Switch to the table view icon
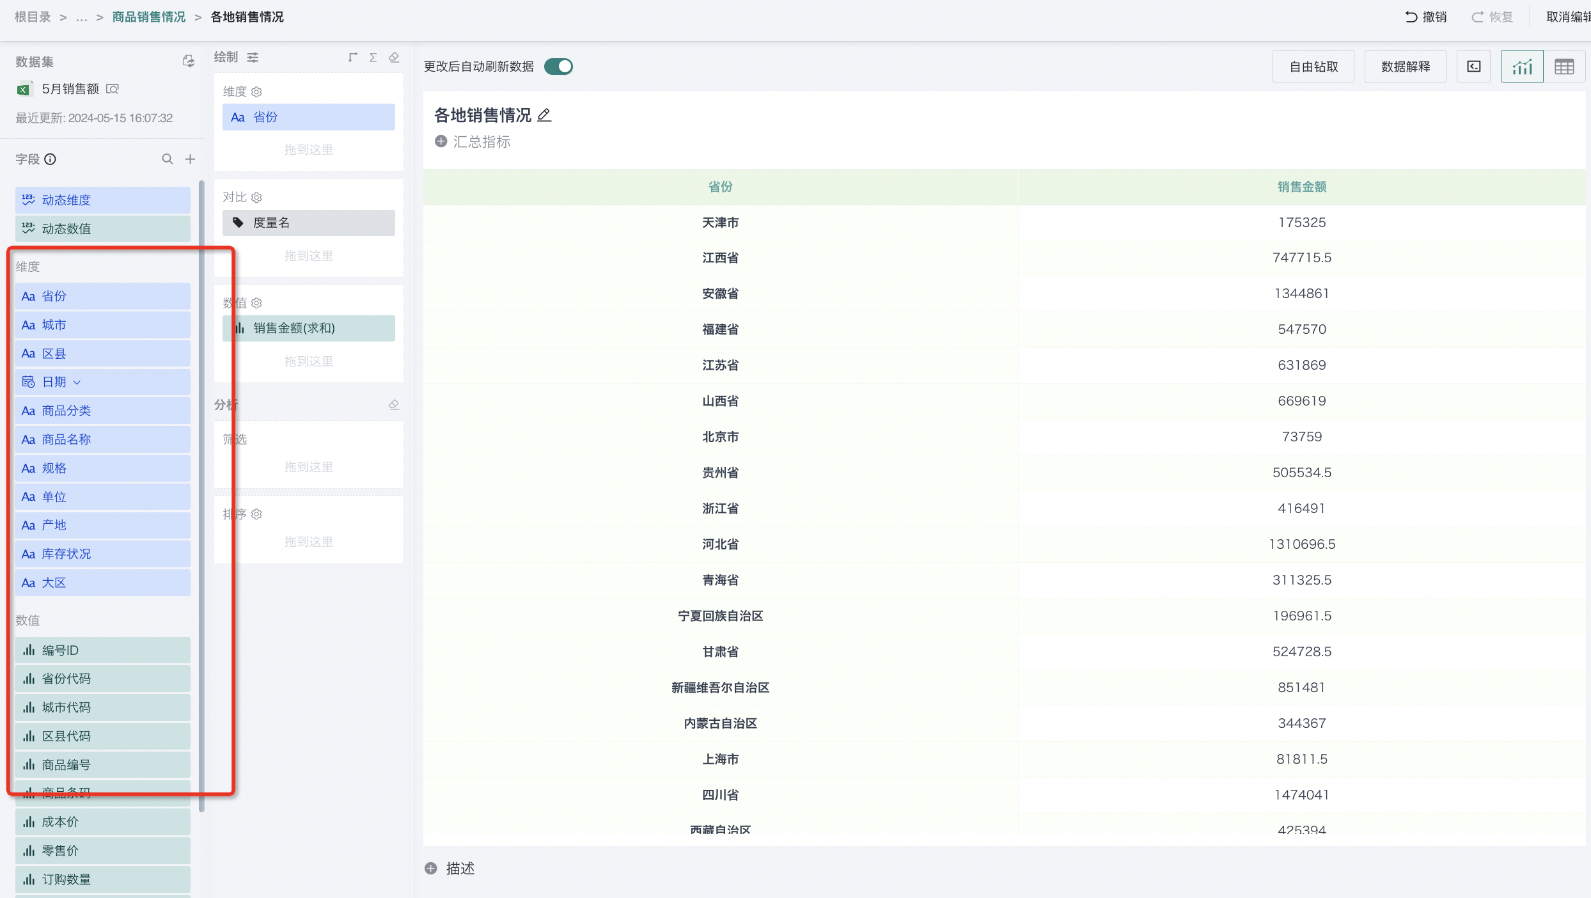The height and width of the screenshot is (898, 1591). (1564, 67)
